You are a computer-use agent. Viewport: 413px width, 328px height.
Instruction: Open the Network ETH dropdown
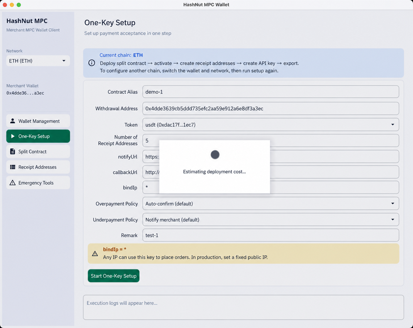click(38, 61)
